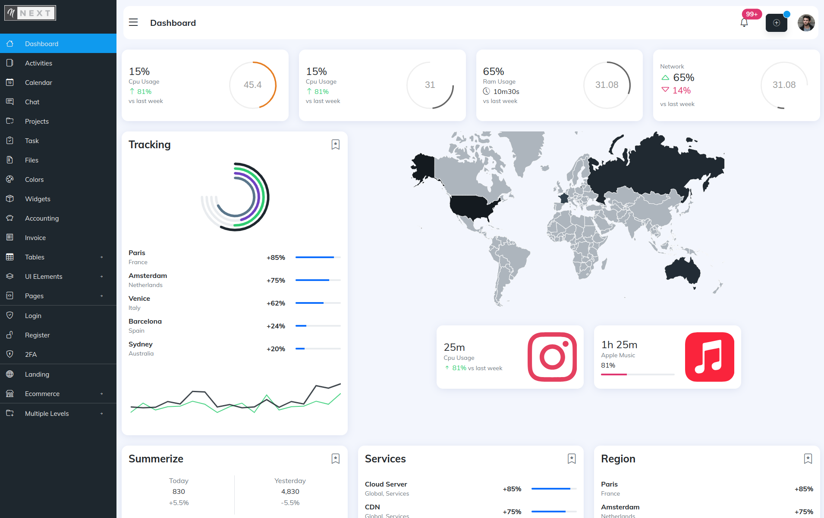Open the notifications bell

coord(744,23)
